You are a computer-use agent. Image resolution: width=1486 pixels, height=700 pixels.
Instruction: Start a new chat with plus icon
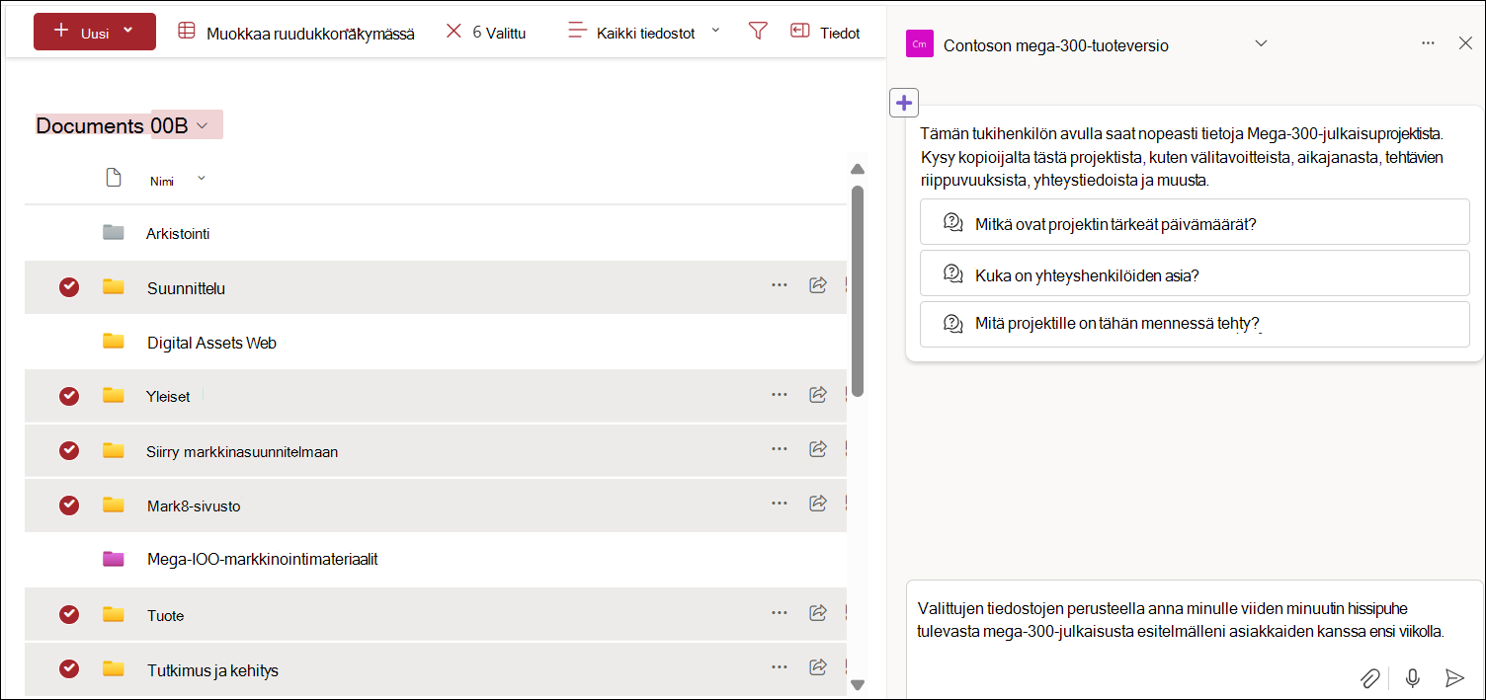point(904,102)
